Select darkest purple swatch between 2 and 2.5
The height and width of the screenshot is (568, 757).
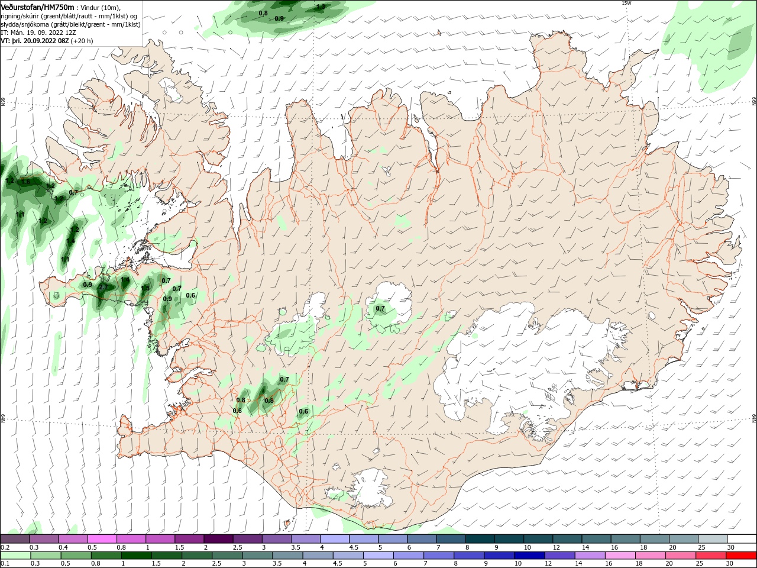(218, 539)
